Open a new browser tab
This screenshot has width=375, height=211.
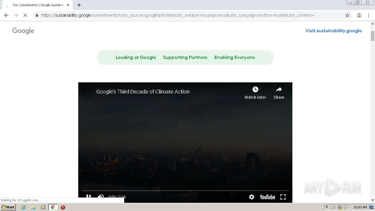(x=79, y=5)
